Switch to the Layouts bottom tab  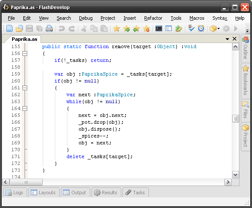(x=44, y=193)
